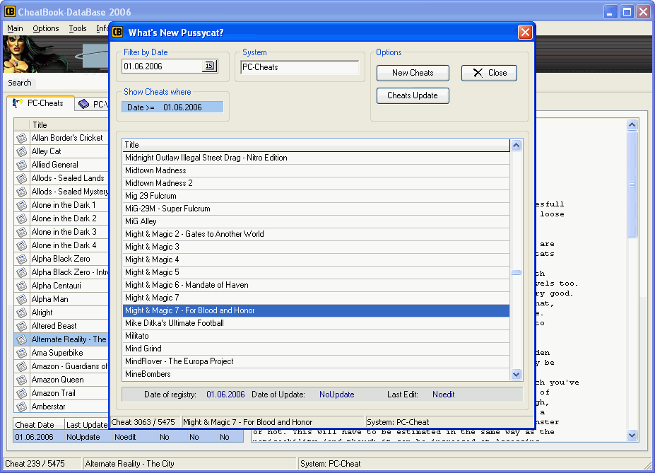Image resolution: width=655 pixels, height=473 pixels.
Task: Click the icon next to Alley Cat
Action: coord(21,151)
